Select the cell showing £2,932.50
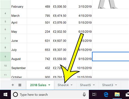Image resolution: width=129 pixels, height=99 pixels. (x=59, y=29)
